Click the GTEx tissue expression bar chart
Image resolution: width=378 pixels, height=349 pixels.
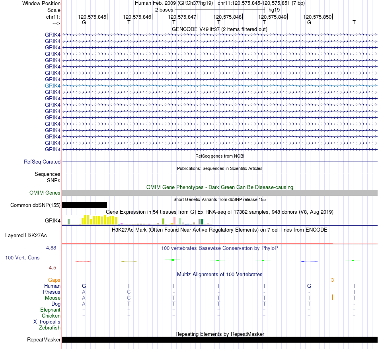tap(137, 220)
